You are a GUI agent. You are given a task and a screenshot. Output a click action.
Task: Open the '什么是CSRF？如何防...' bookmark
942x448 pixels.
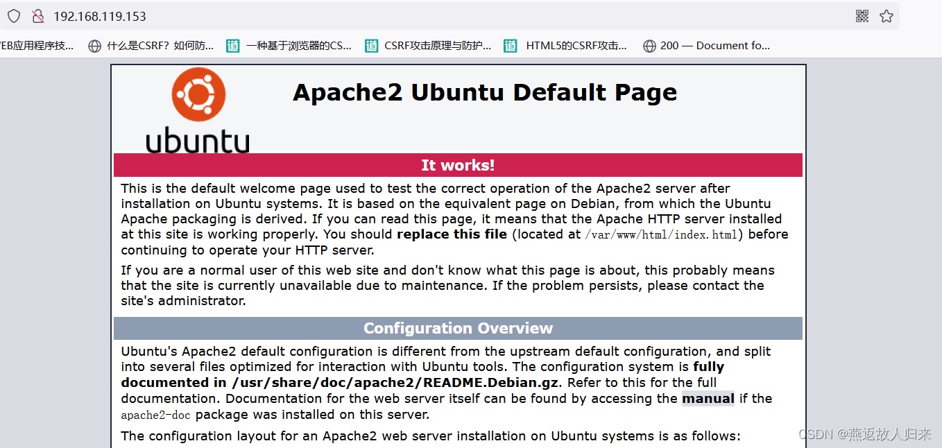[x=151, y=46]
